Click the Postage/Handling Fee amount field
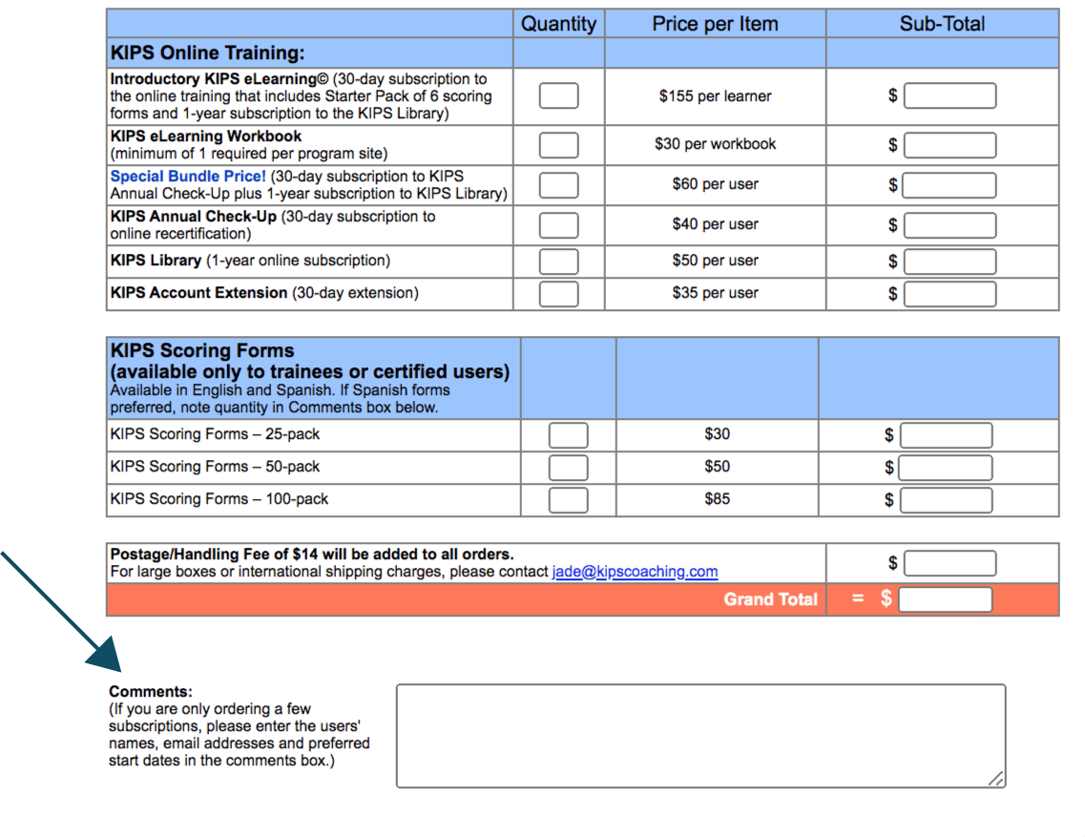Viewport: 1085px width, 837px height. pos(950,563)
